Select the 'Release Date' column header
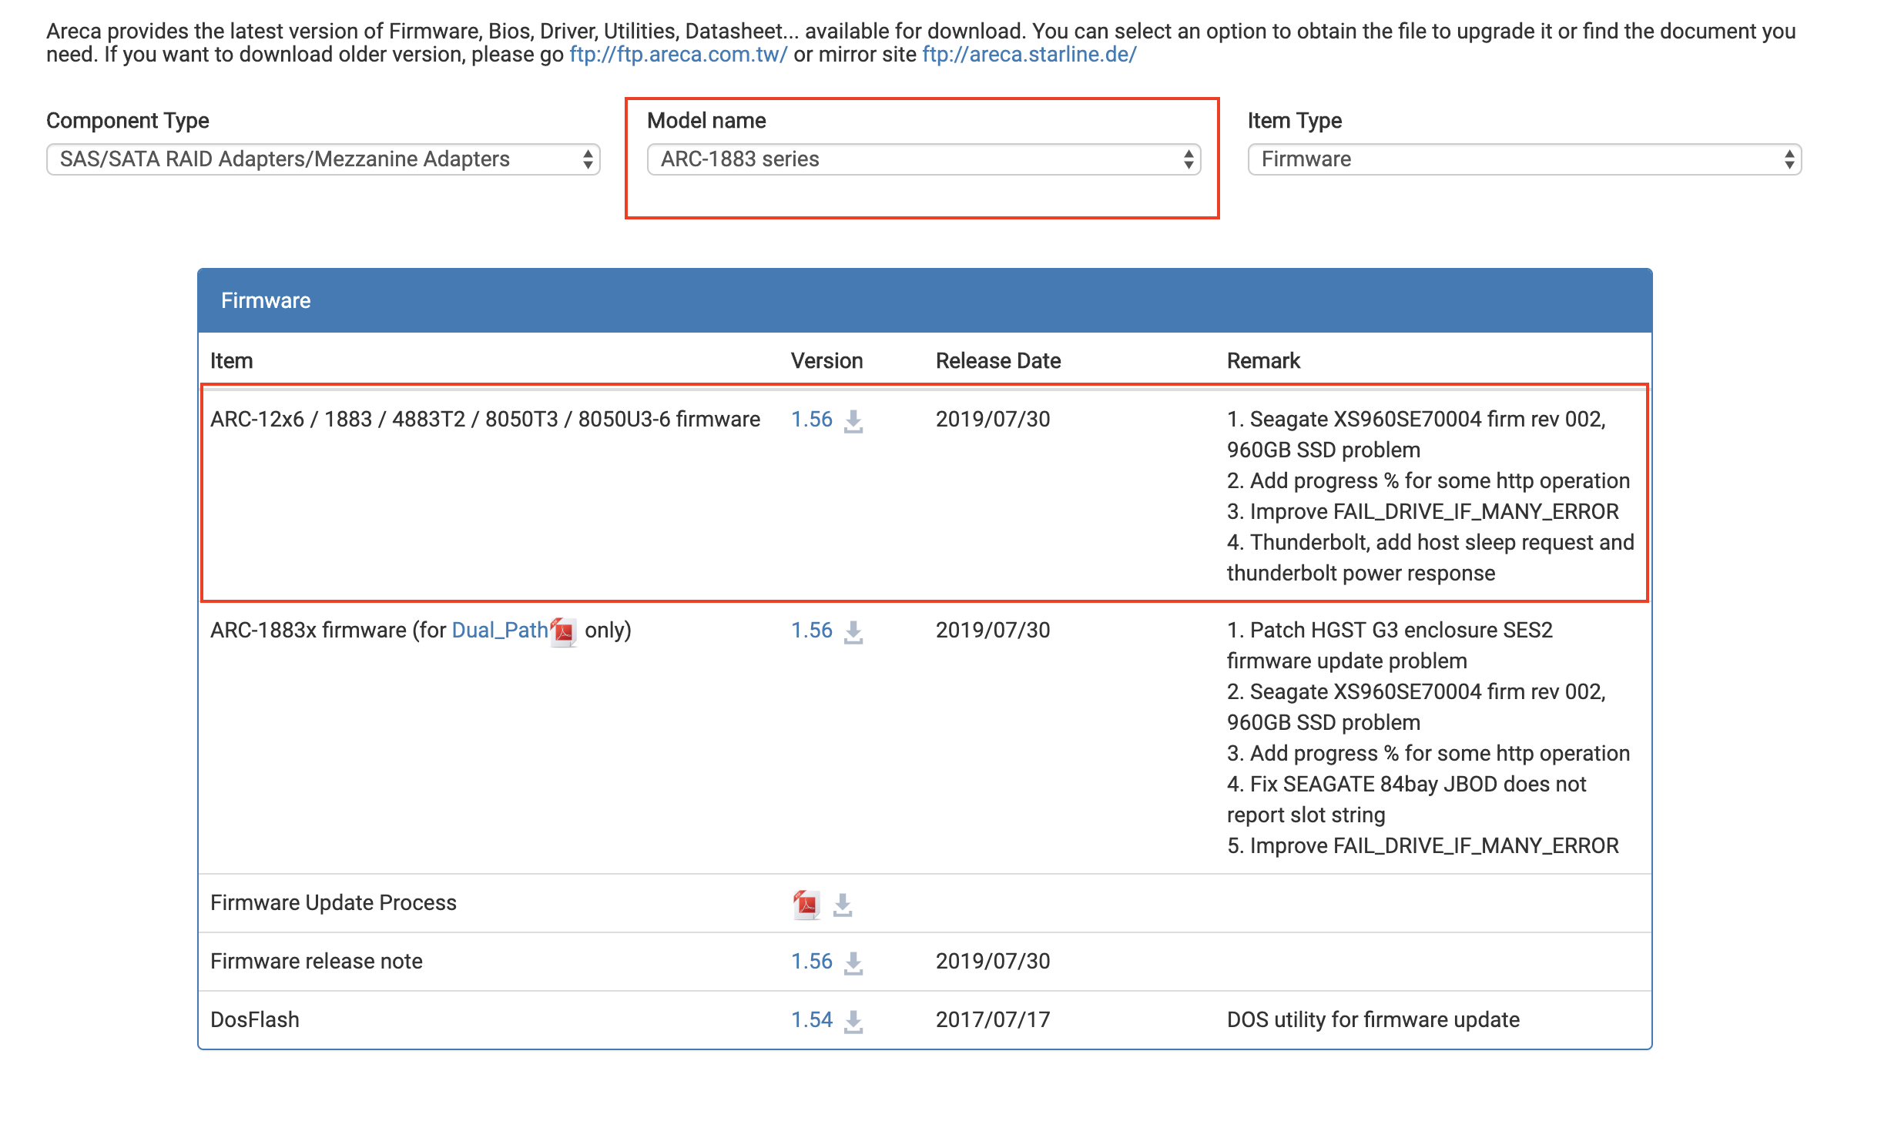This screenshot has width=1901, height=1121. coord(998,361)
